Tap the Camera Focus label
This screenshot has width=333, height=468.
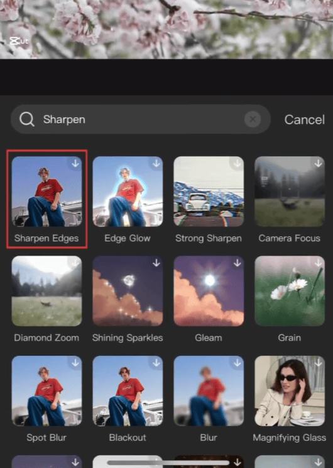289,238
